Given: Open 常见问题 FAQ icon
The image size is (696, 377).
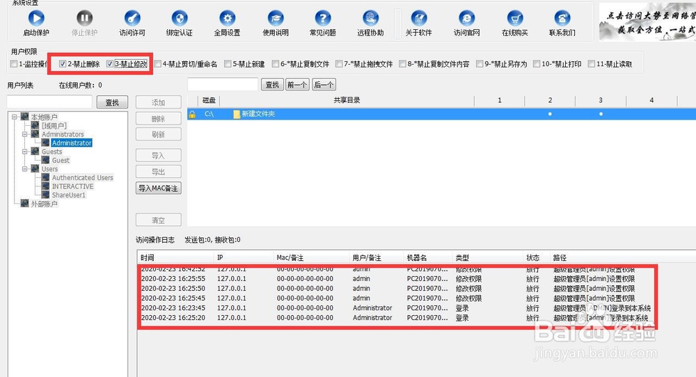Looking at the screenshot, I should point(323,18).
